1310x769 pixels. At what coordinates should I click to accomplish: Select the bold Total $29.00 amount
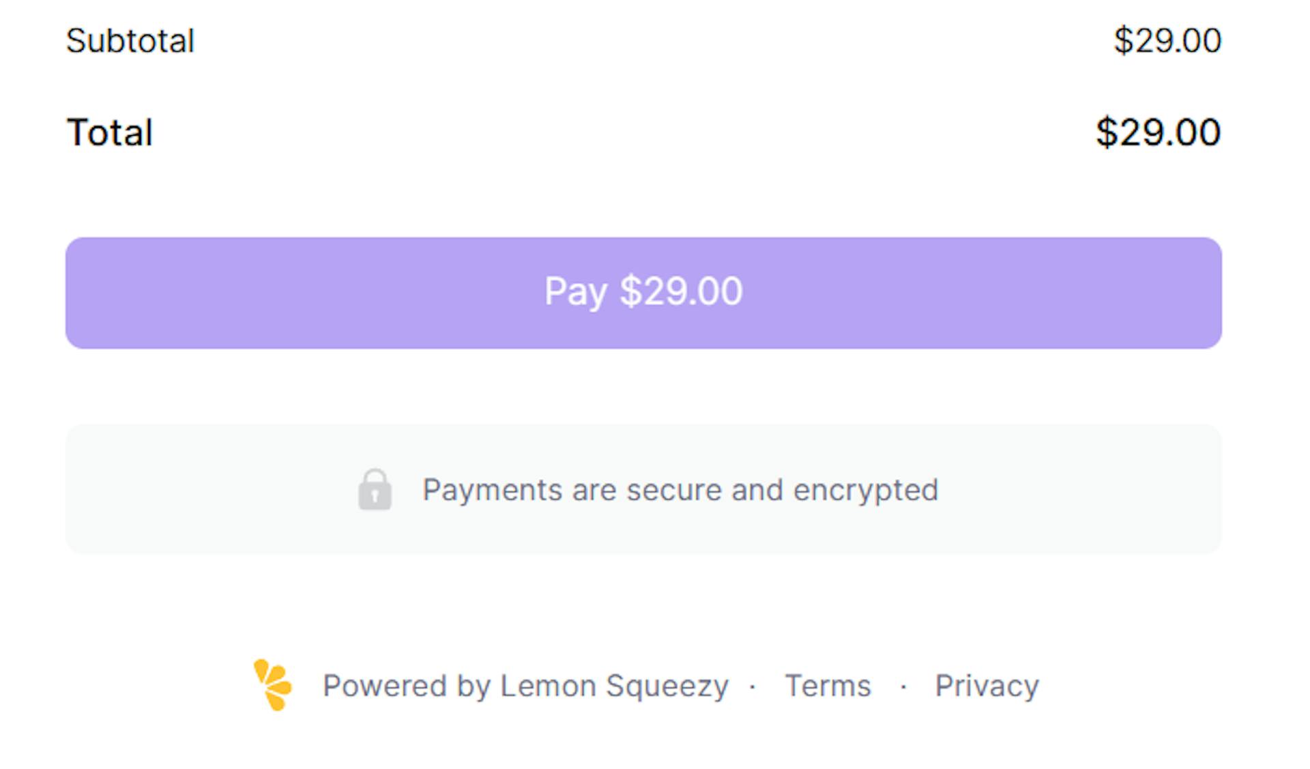(x=1159, y=132)
